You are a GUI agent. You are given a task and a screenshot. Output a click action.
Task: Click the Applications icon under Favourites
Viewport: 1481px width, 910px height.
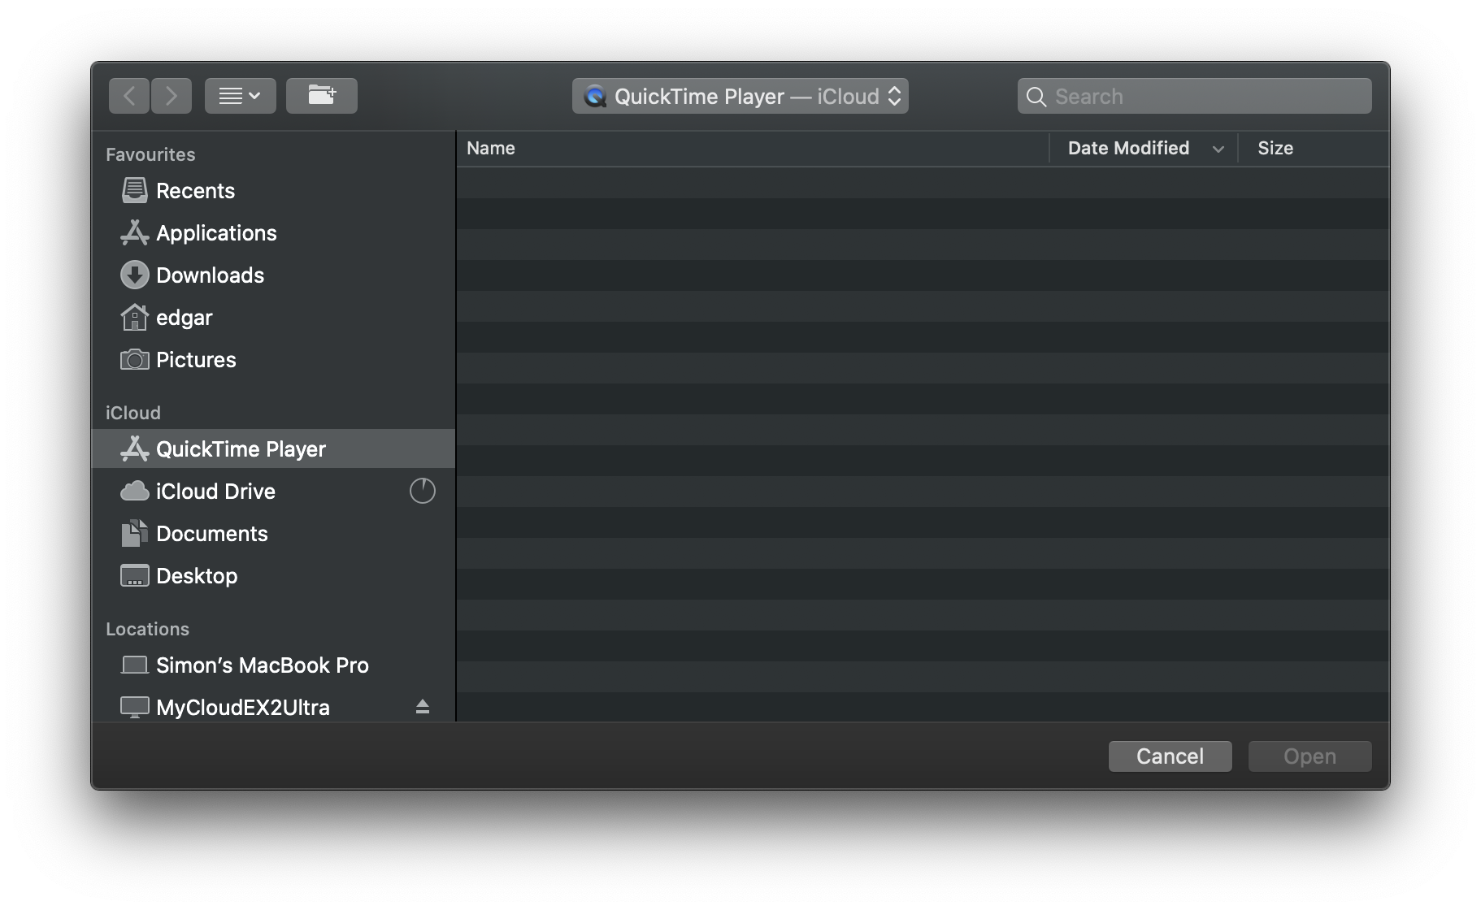coord(135,232)
